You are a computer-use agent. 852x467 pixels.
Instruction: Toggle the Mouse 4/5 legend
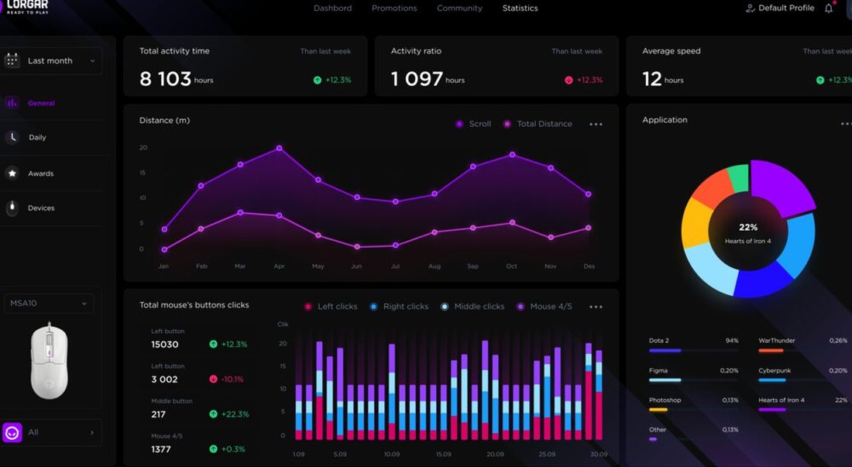[x=544, y=306]
